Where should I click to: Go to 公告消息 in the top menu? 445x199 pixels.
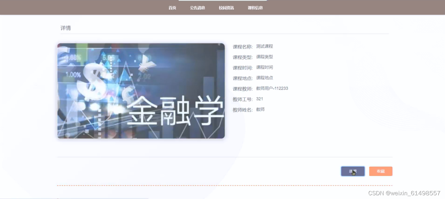coord(197,8)
